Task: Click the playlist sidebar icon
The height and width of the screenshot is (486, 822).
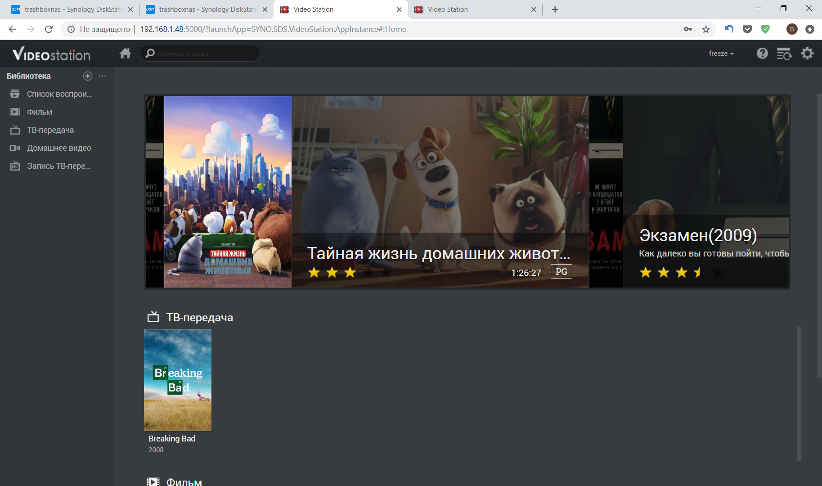Action: coord(15,94)
